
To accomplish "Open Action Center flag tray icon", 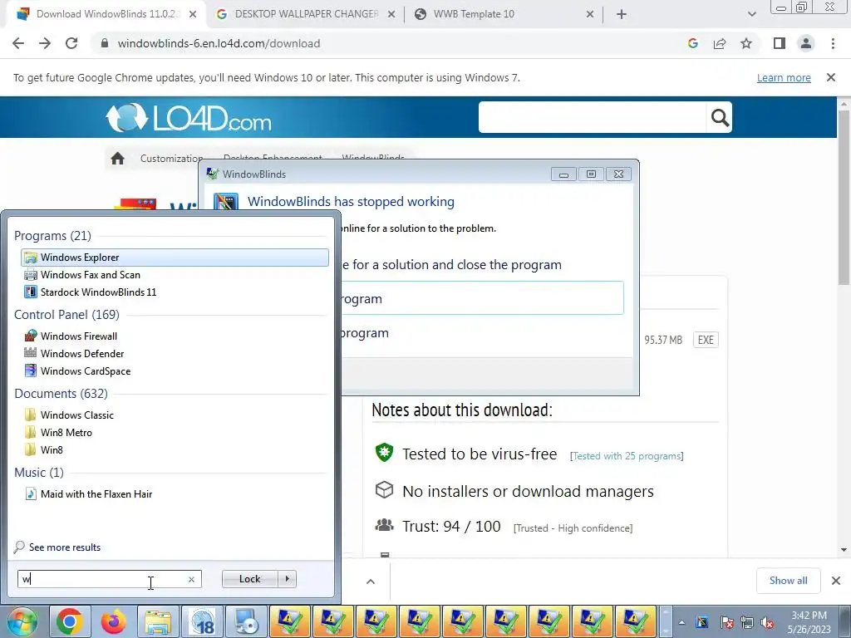I will pos(727,623).
